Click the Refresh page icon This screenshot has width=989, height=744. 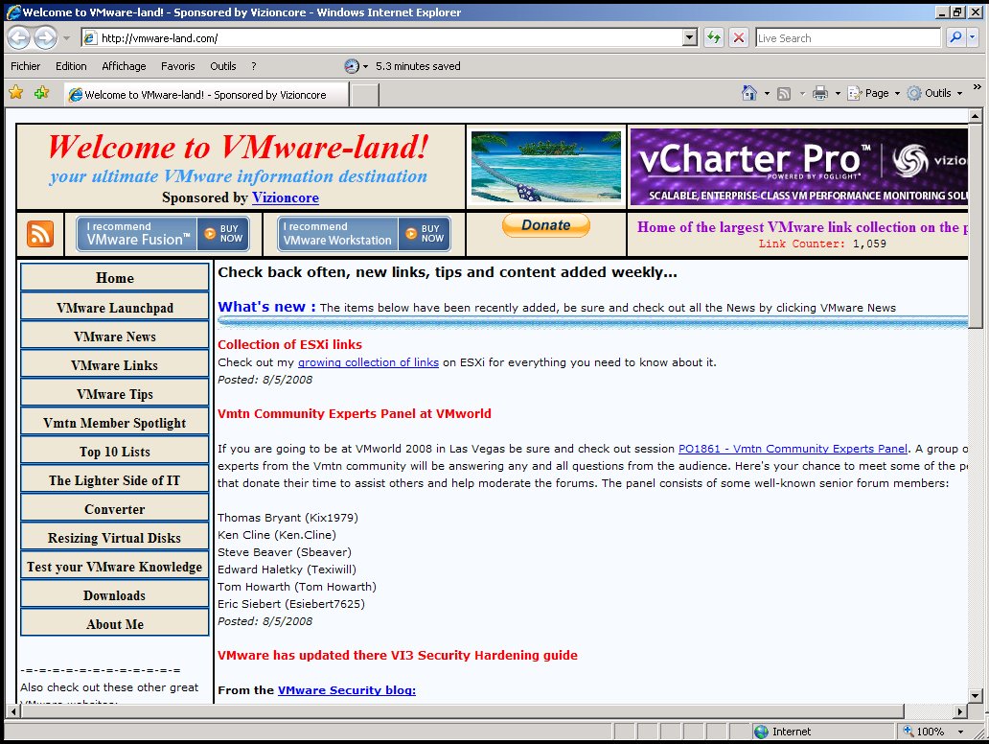click(713, 38)
